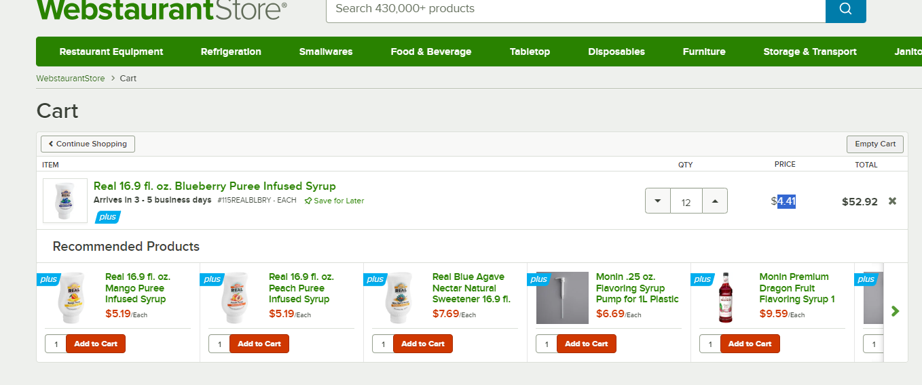Click the Recommended Products heading
Image resolution: width=922 pixels, height=385 pixels.
(x=126, y=246)
